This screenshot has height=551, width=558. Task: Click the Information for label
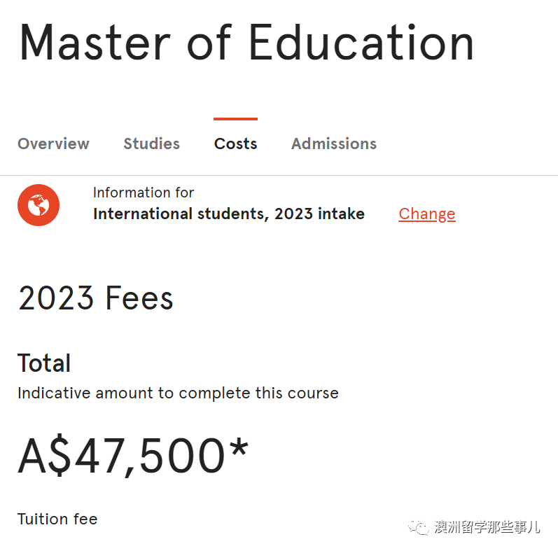(x=144, y=193)
